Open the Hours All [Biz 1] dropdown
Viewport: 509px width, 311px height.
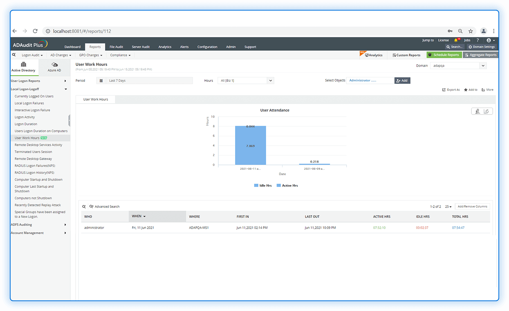246,81
